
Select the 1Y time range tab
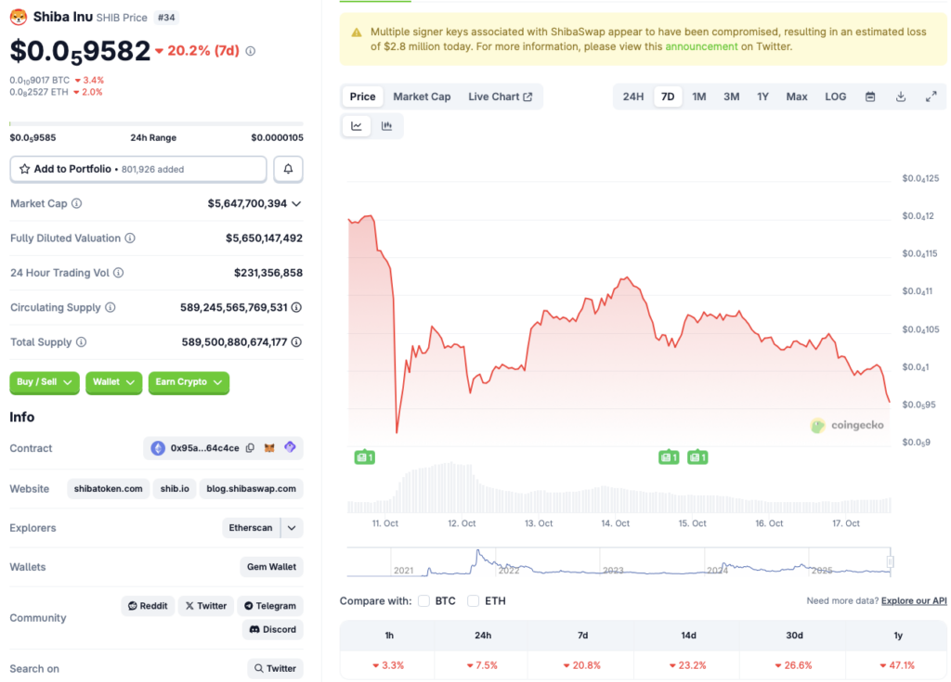762,97
